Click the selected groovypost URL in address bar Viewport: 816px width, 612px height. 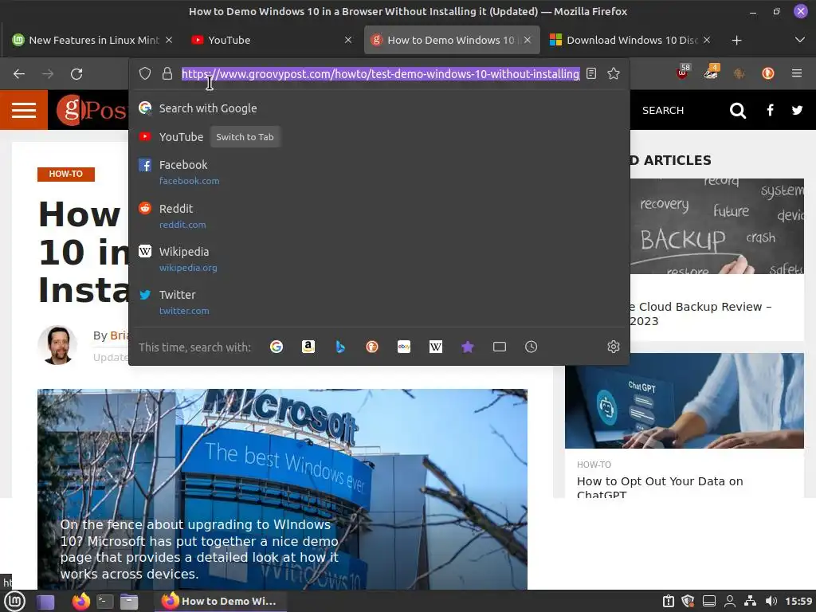click(380, 74)
